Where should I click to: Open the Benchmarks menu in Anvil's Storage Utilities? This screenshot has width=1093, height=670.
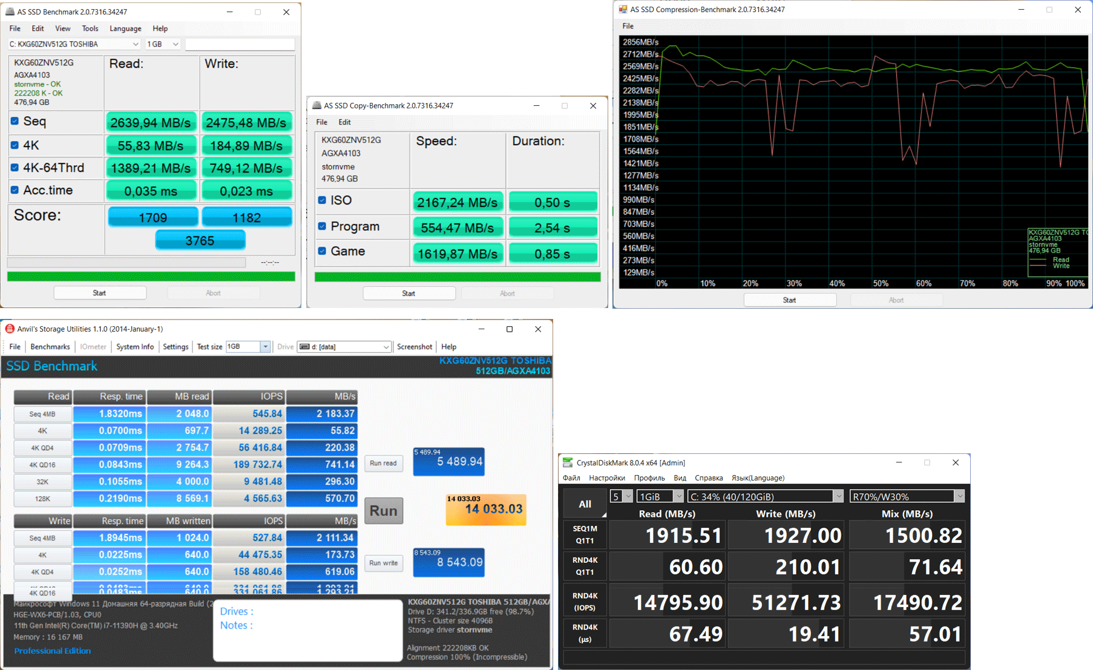click(x=50, y=347)
